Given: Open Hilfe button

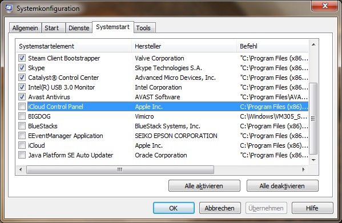Looking at the screenshot, I should 312,208.
